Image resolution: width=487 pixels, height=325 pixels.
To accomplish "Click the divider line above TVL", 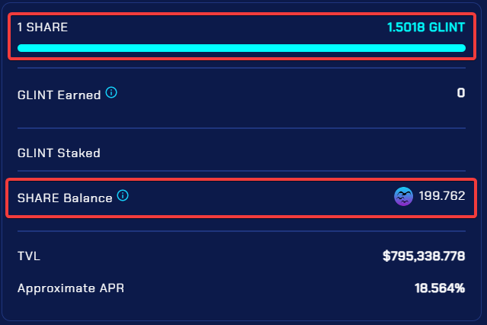I will pos(241,230).
